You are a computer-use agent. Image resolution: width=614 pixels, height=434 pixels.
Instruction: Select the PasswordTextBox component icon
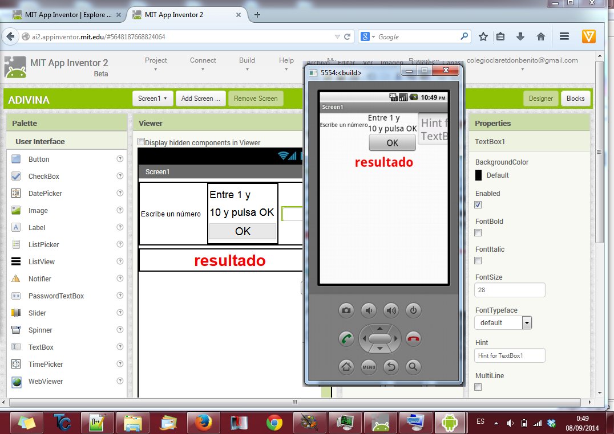coord(16,296)
